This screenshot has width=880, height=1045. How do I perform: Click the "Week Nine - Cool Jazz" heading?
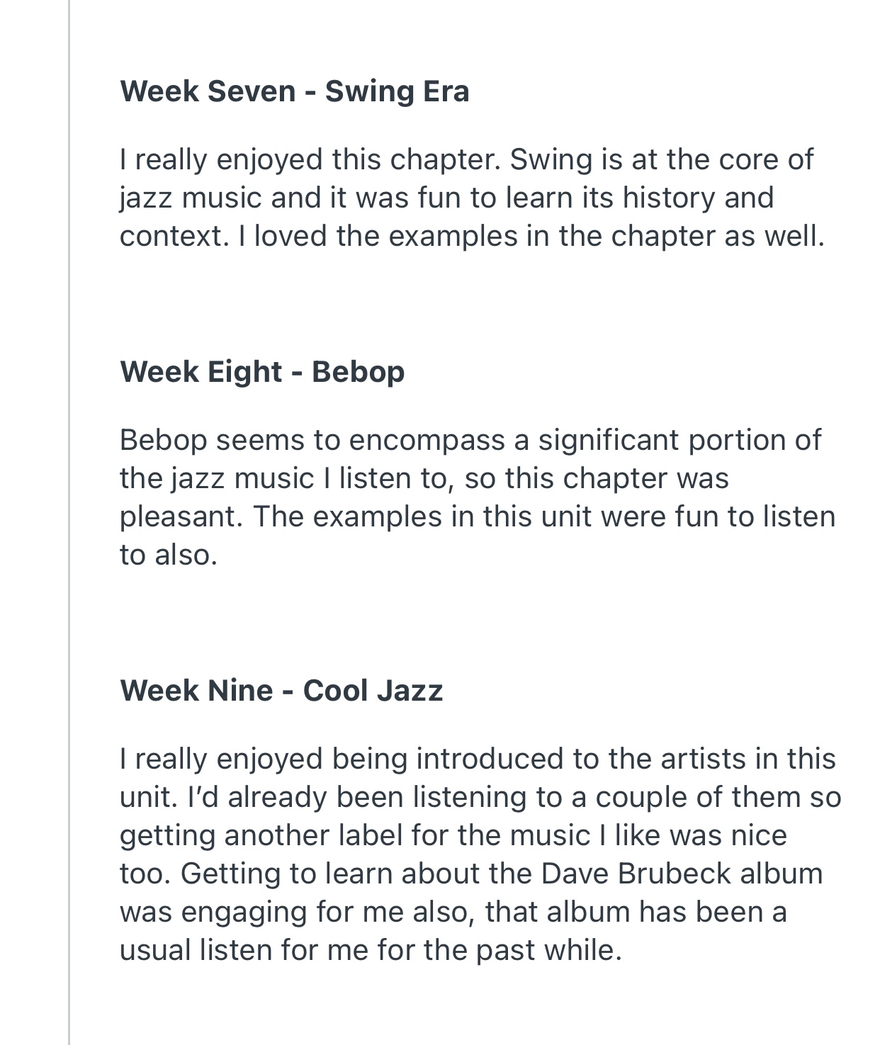click(281, 690)
